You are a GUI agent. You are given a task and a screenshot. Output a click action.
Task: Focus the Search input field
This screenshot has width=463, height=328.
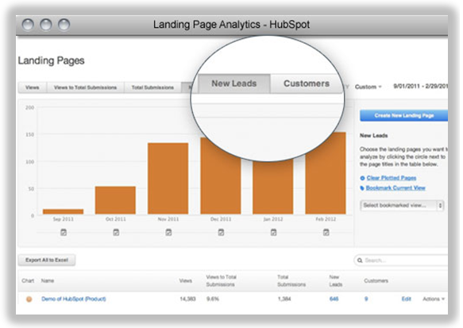(402, 260)
